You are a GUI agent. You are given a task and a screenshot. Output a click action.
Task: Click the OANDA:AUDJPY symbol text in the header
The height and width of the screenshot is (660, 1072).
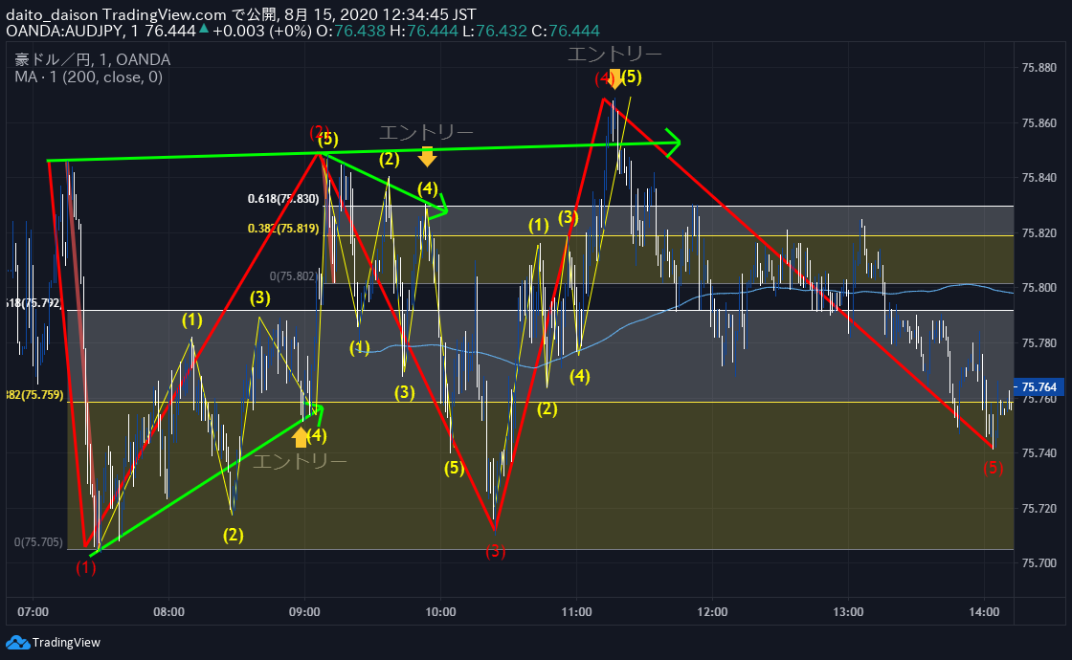tap(63, 31)
